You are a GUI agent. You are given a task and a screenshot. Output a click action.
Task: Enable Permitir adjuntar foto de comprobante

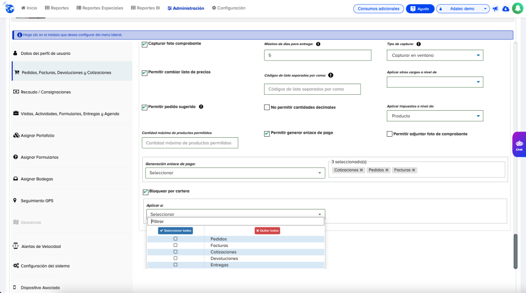[x=389, y=134]
